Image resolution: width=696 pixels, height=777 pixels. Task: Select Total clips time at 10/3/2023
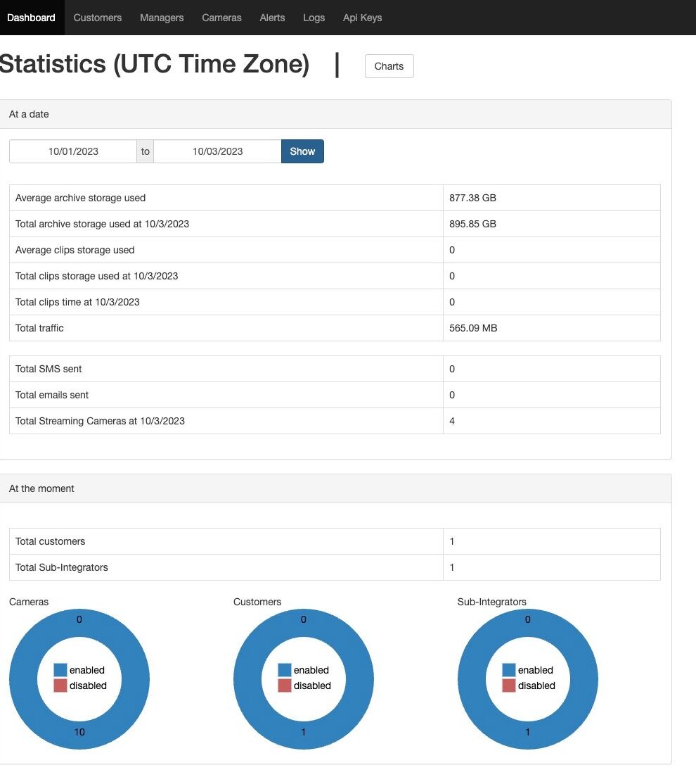click(x=77, y=302)
